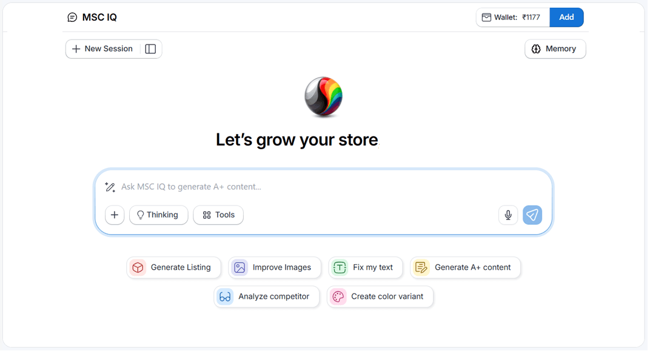This screenshot has width=650, height=351.
Task: Click the Let's grow your store heading
Action: click(297, 140)
